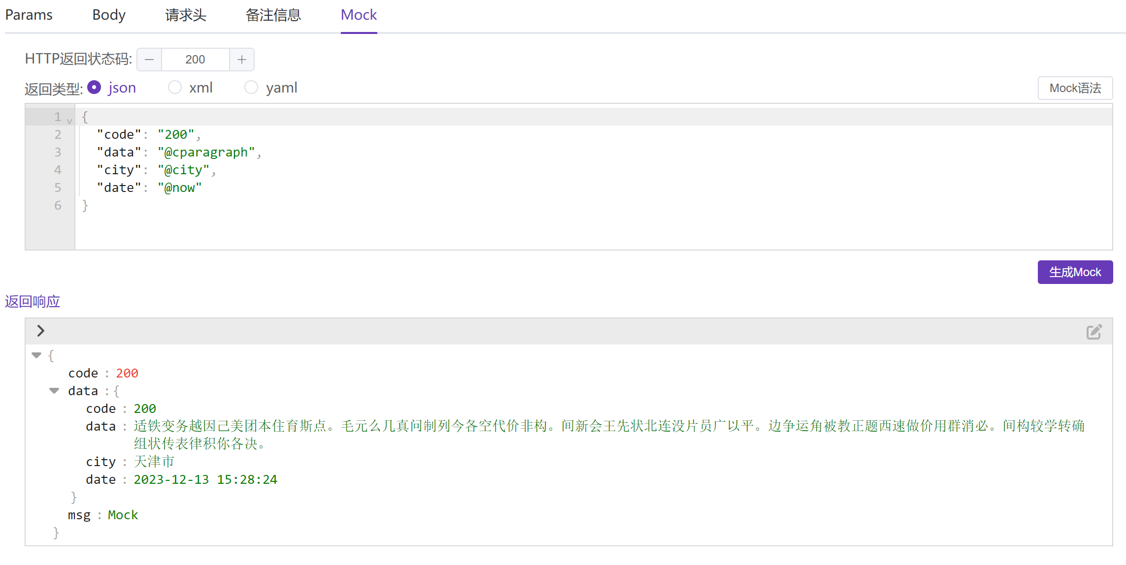Image resolution: width=1126 pixels, height=565 pixels.
Task: Open the Mock语法 help button
Action: click(x=1075, y=88)
